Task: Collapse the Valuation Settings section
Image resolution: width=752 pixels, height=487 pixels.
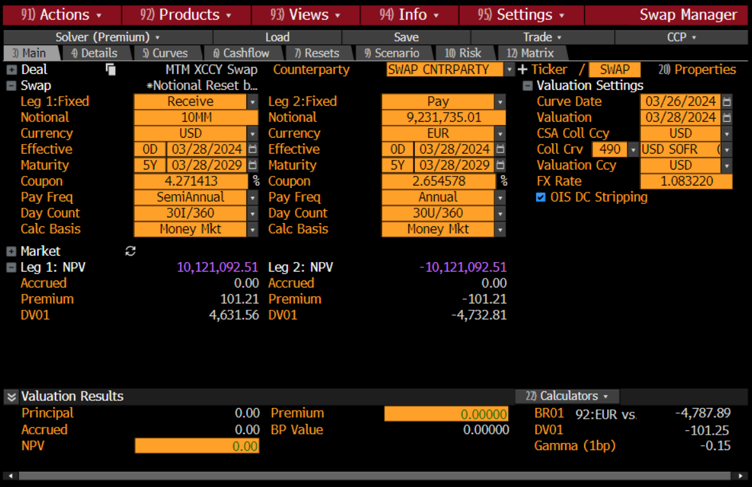Action: (527, 85)
